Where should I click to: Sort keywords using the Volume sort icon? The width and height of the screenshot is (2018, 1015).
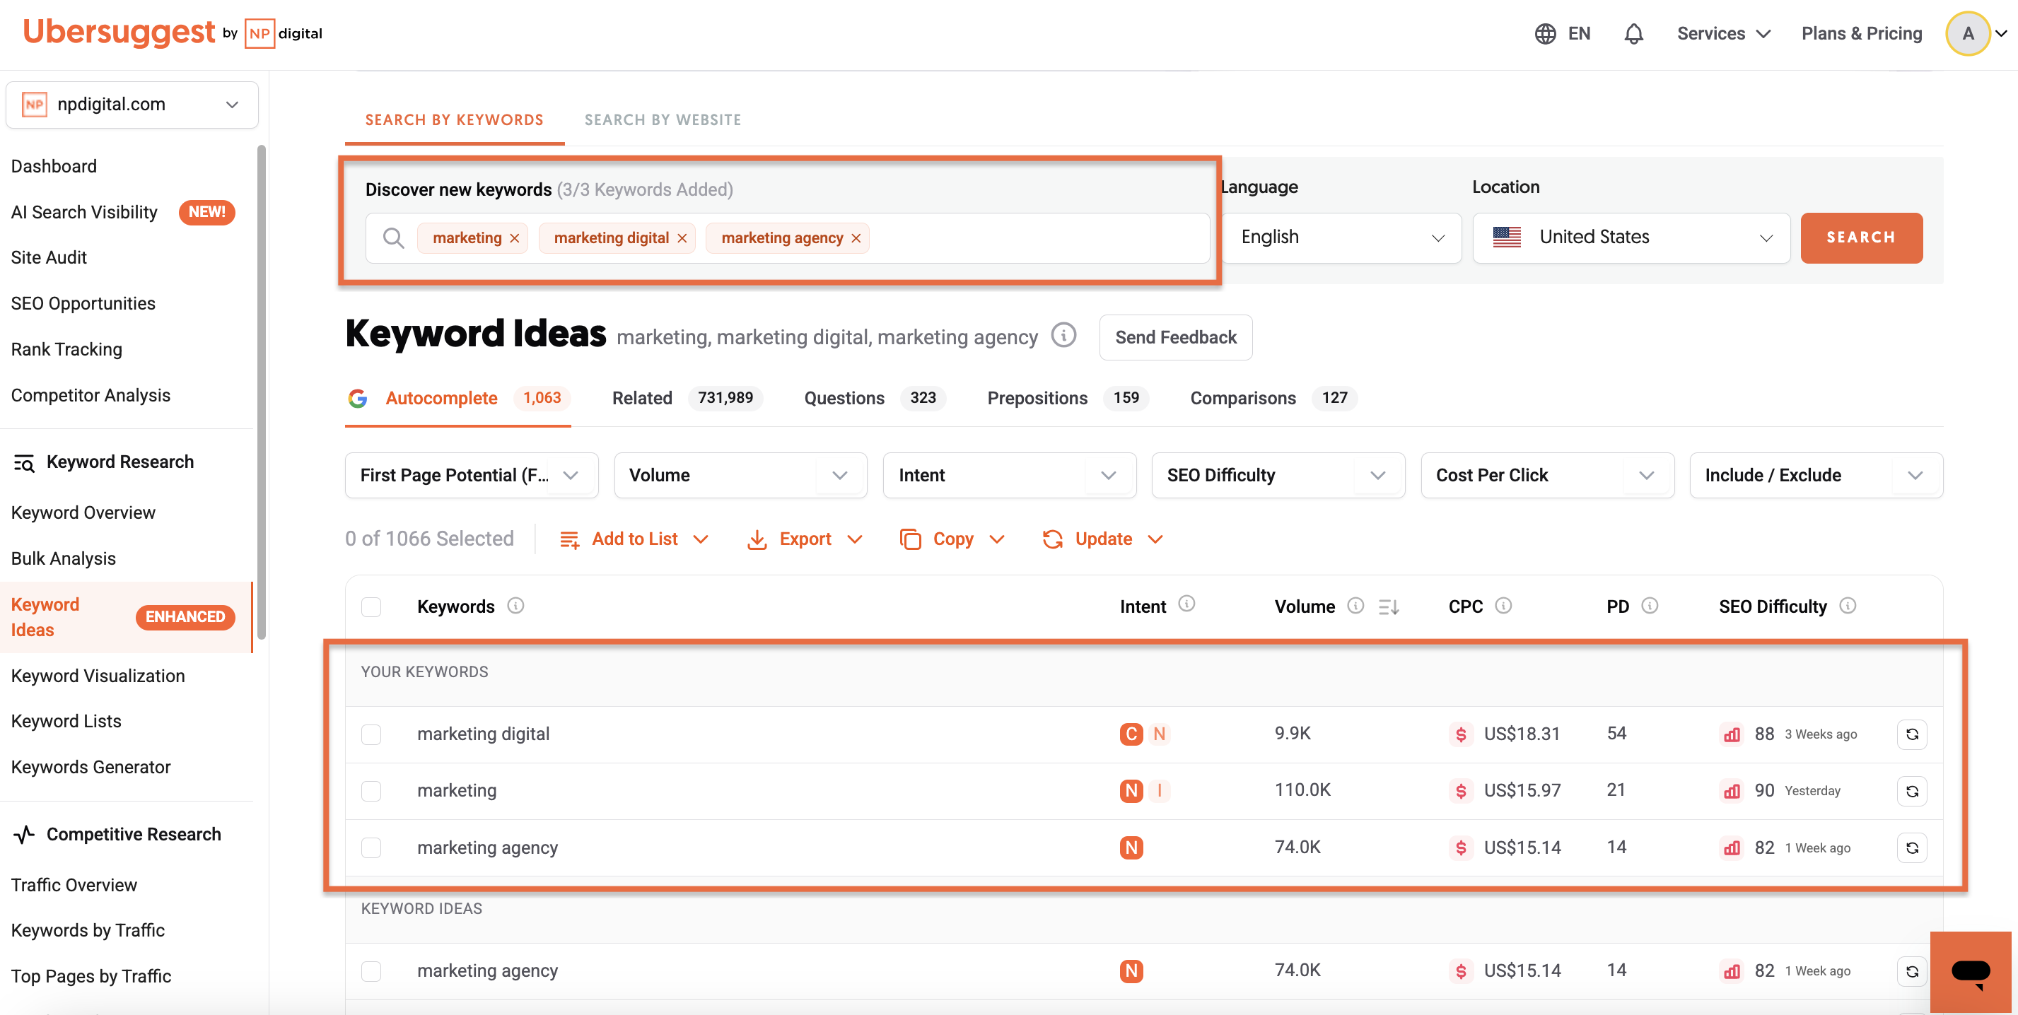click(x=1387, y=606)
